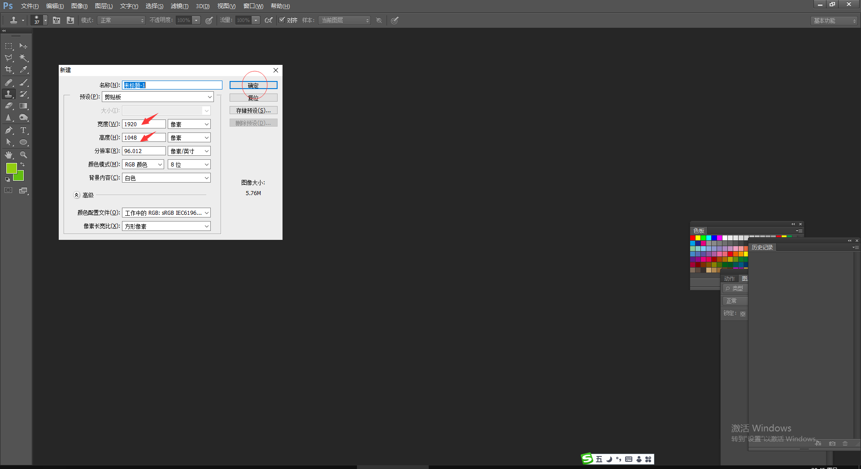
Task: Choose the Eyedropper tool
Action: [23, 70]
